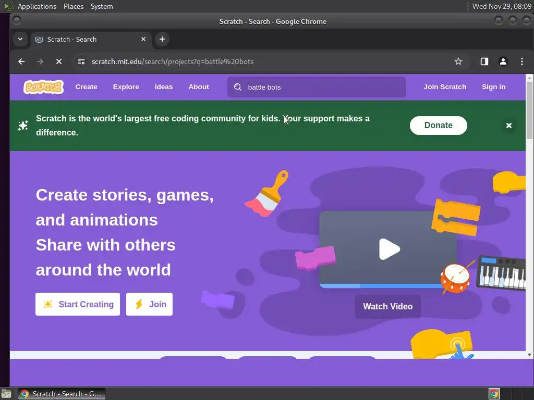The height and width of the screenshot is (400, 534).
Task: Open Chrome three-dot menu
Action: click(521, 61)
